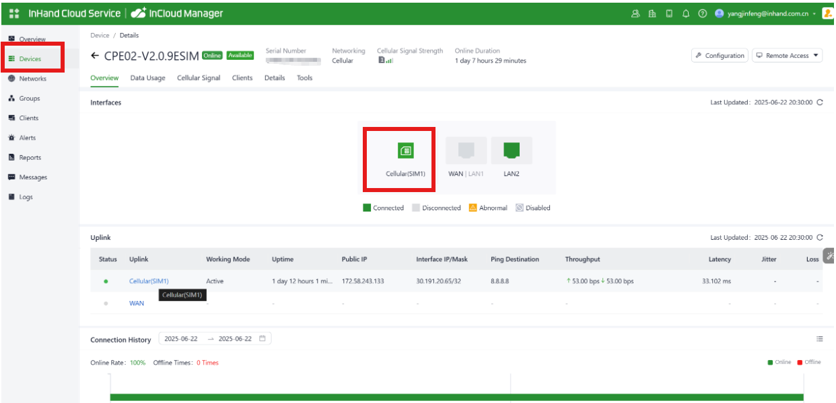Open the notifications bell
This screenshot has width=836, height=403.
[686, 13]
